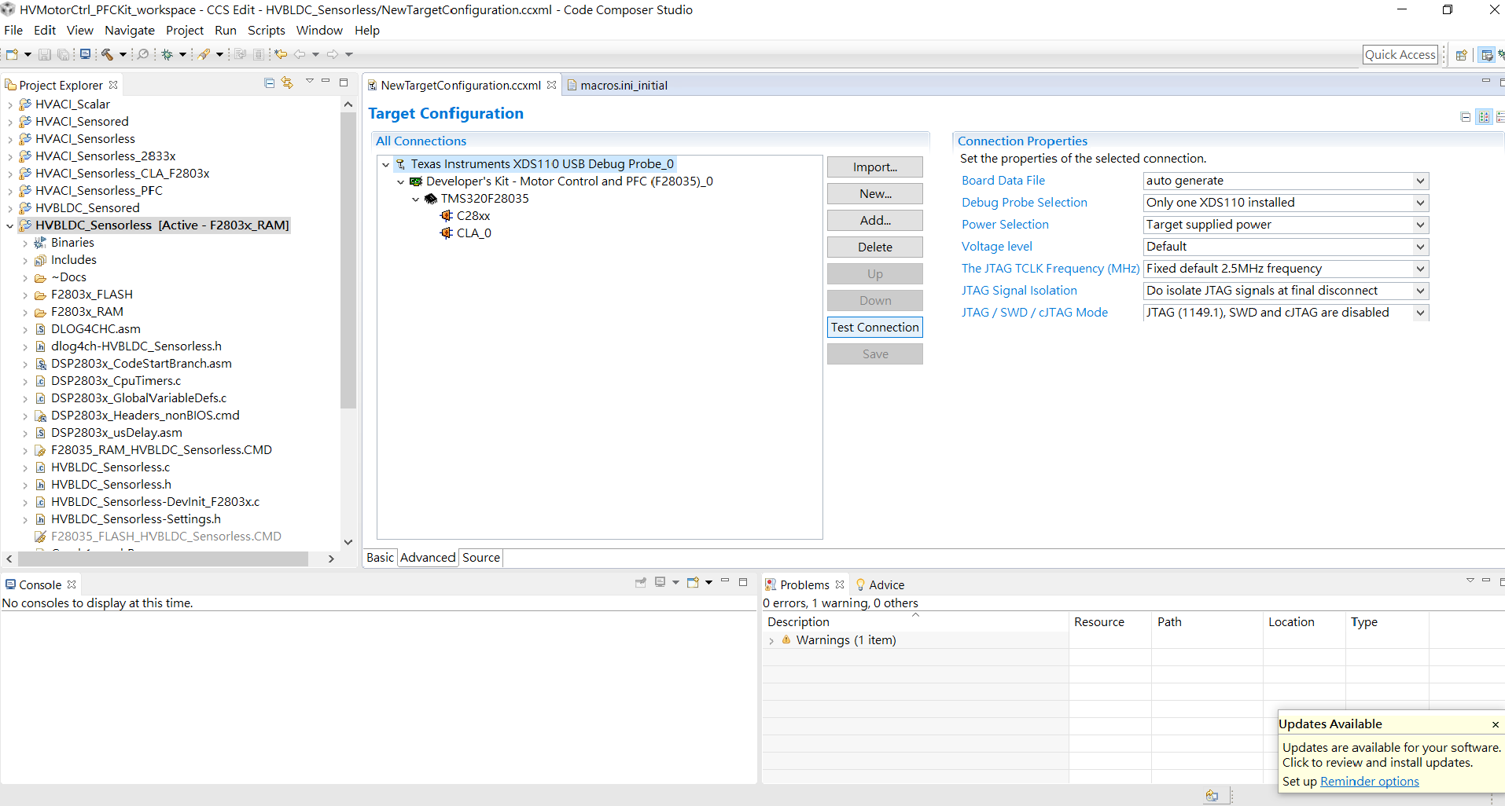Switch to the macros.ini_initial tab

pos(624,85)
